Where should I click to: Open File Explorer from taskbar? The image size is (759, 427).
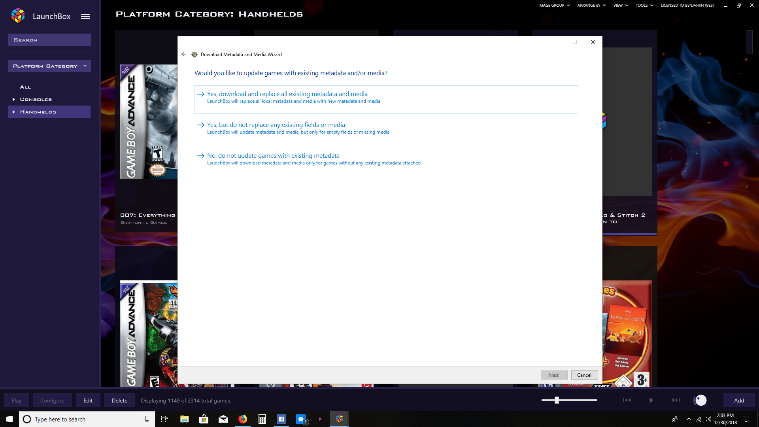(184, 419)
